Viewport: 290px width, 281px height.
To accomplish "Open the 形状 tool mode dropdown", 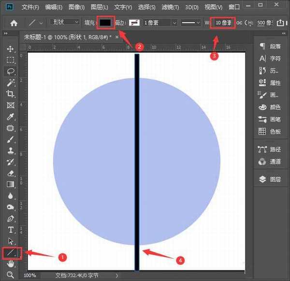I will (x=65, y=22).
